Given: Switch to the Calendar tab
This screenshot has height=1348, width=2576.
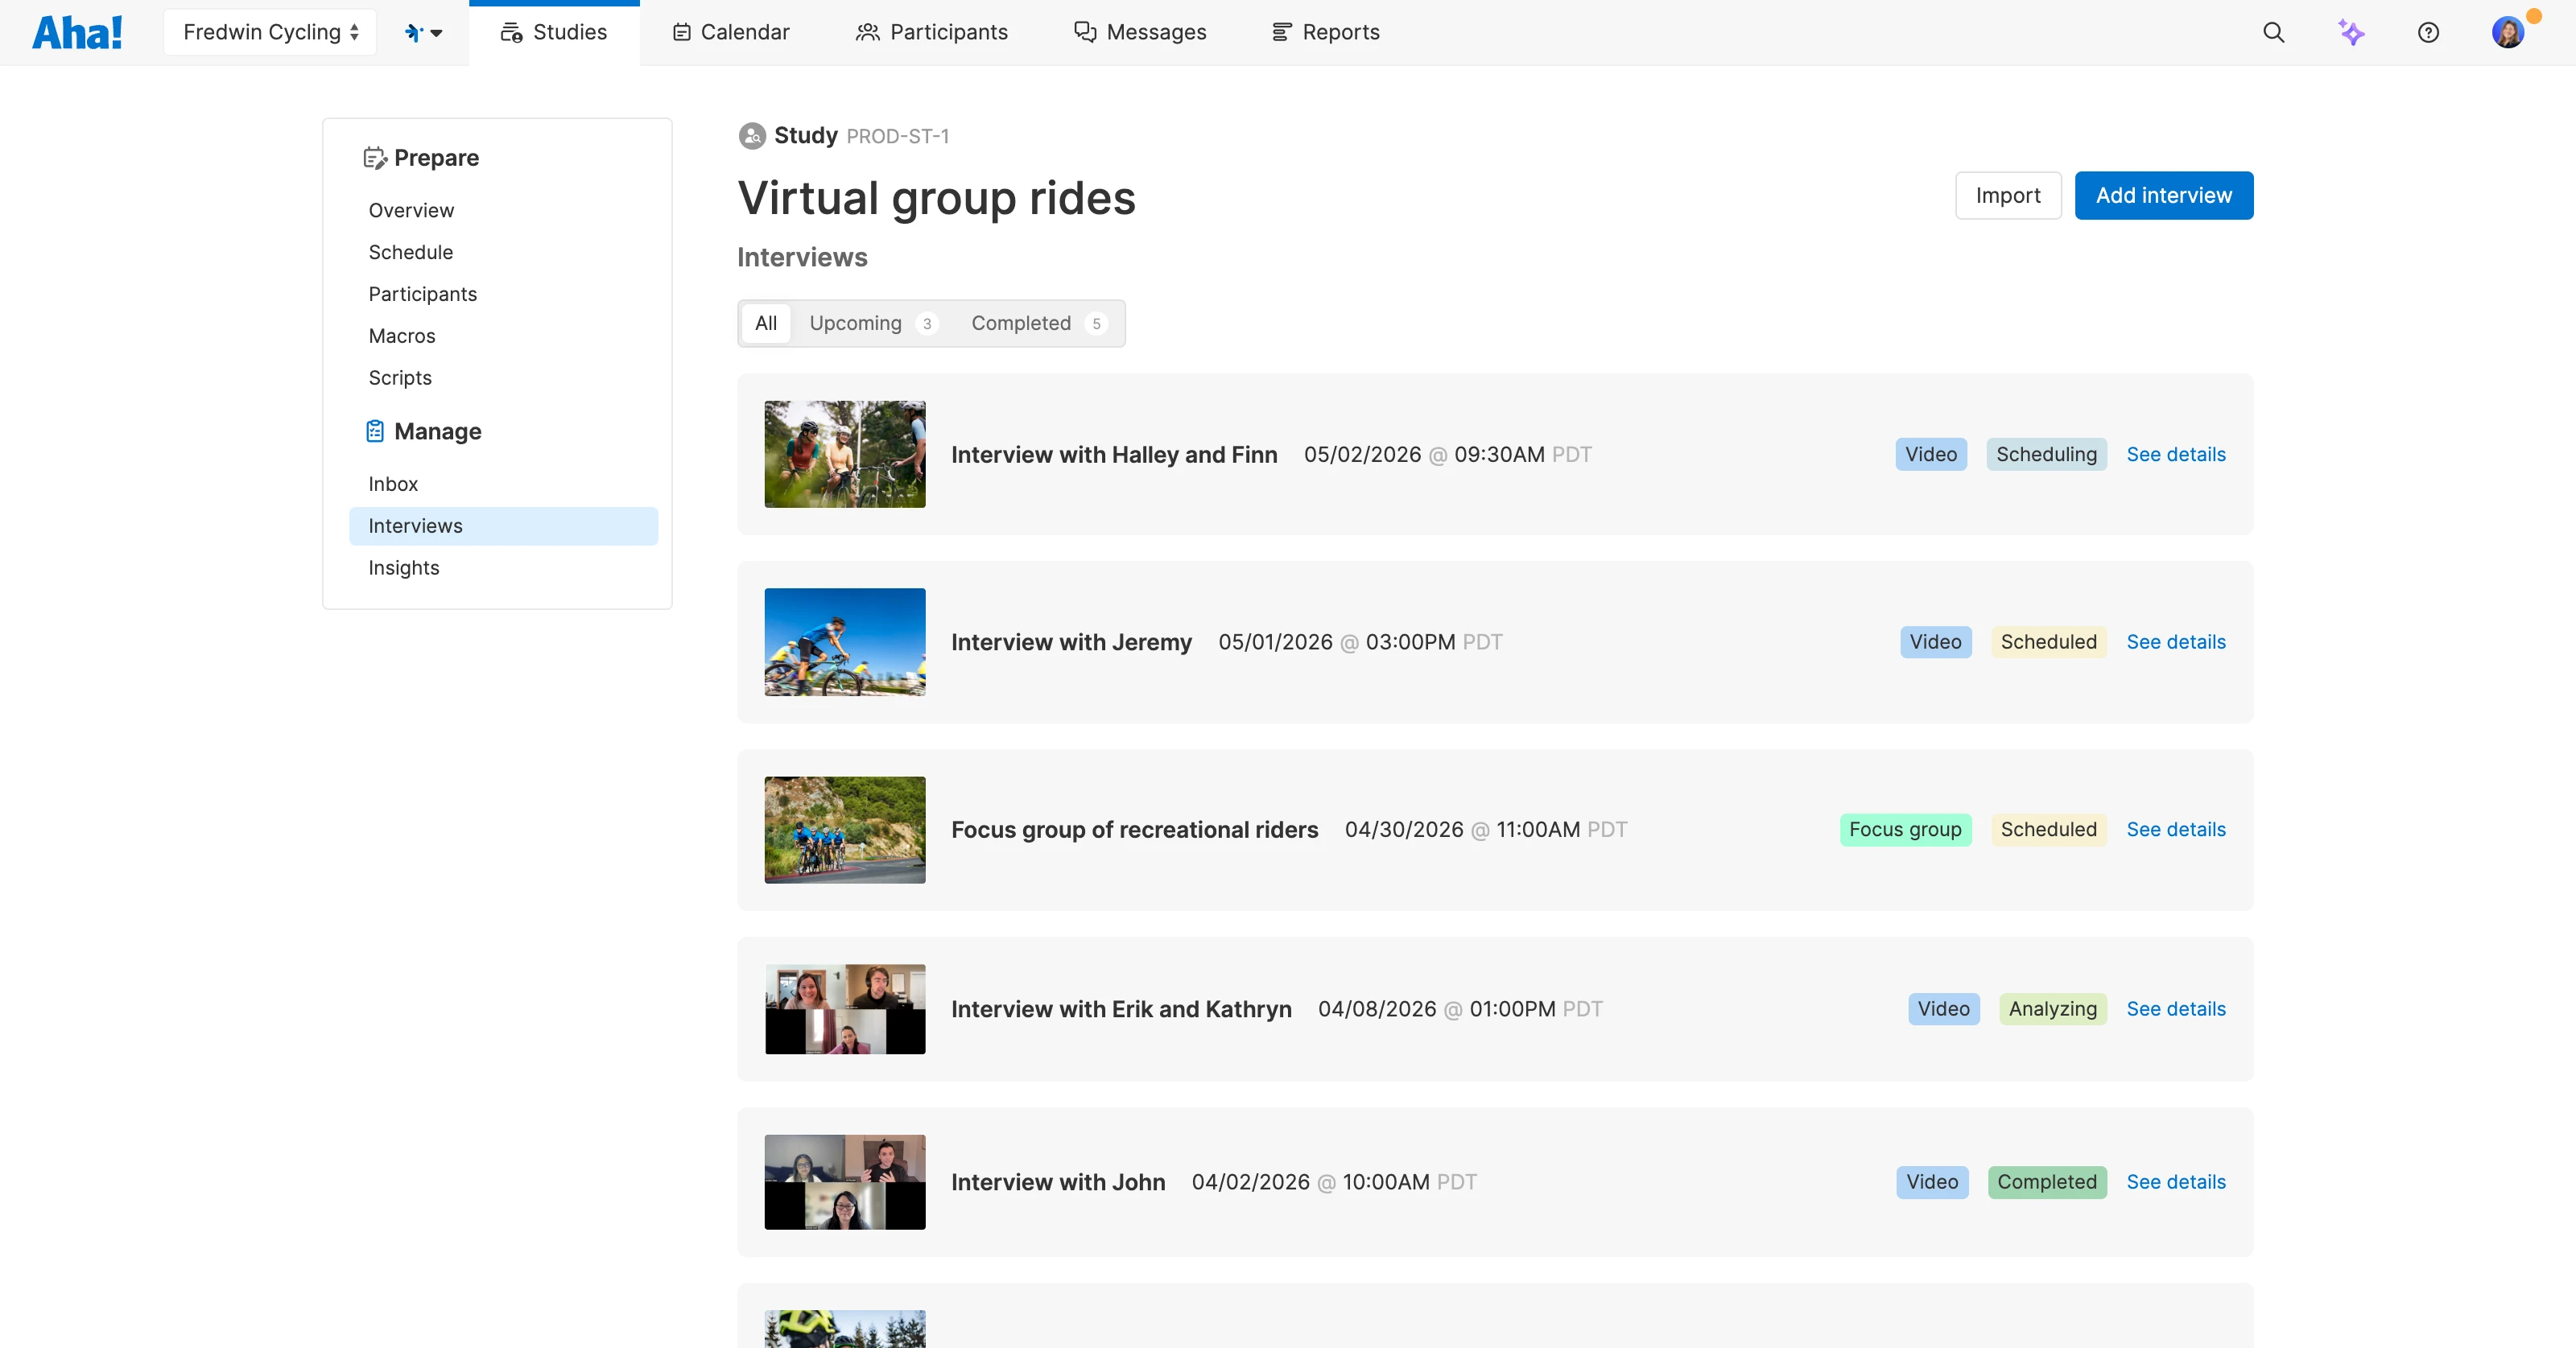Looking at the screenshot, I should (x=730, y=31).
